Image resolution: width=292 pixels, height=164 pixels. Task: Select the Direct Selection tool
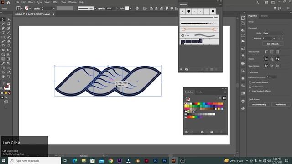click(x=9, y=20)
